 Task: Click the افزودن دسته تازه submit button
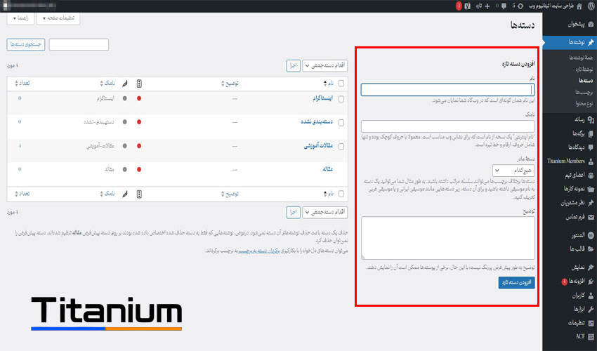(x=516, y=282)
